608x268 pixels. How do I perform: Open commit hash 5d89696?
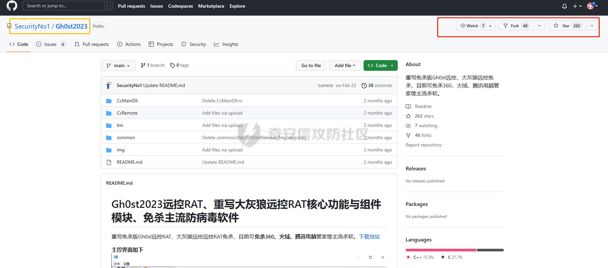click(x=325, y=86)
